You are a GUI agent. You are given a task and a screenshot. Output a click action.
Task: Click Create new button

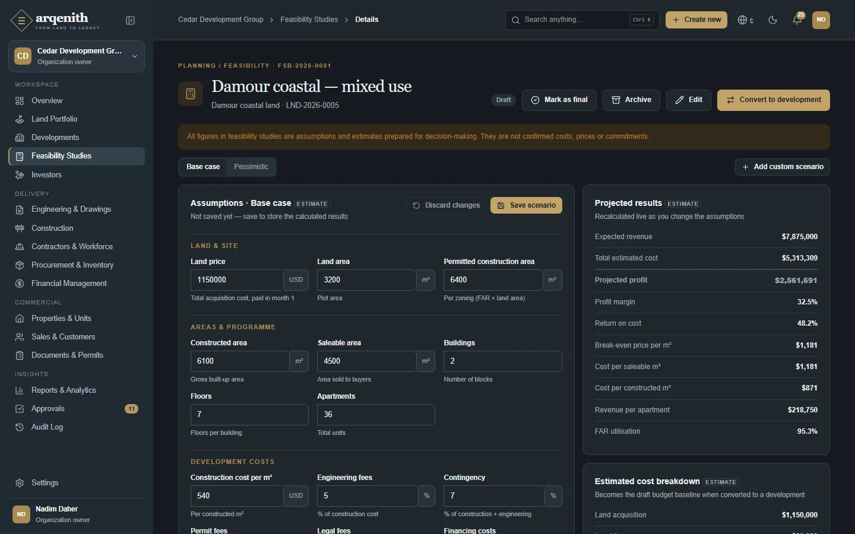[696, 20]
